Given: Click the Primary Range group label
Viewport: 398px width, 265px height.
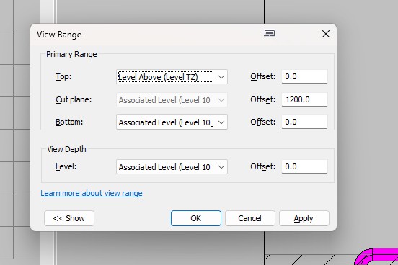Looking at the screenshot, I should click(x=71, y=54).
